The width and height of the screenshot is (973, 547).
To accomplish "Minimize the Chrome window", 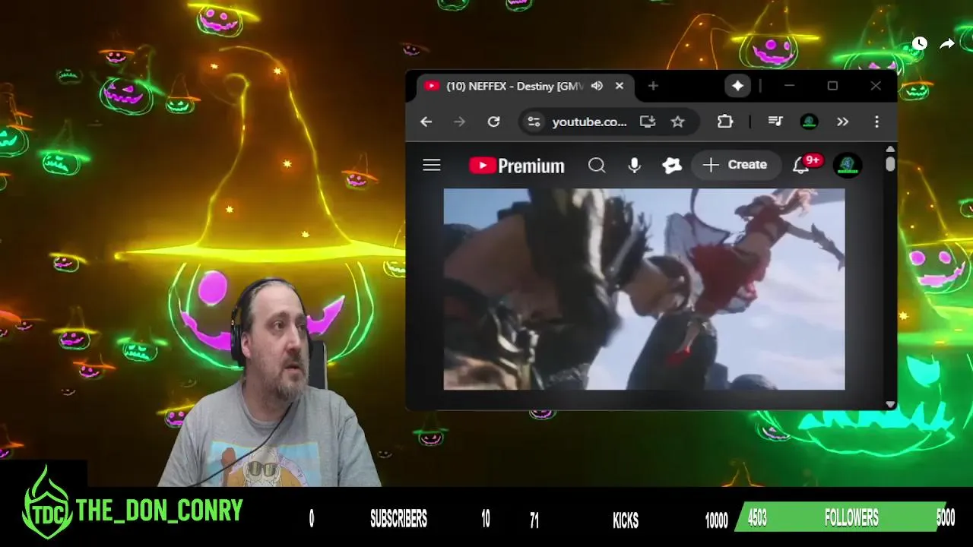I will (x=789, y=86).
